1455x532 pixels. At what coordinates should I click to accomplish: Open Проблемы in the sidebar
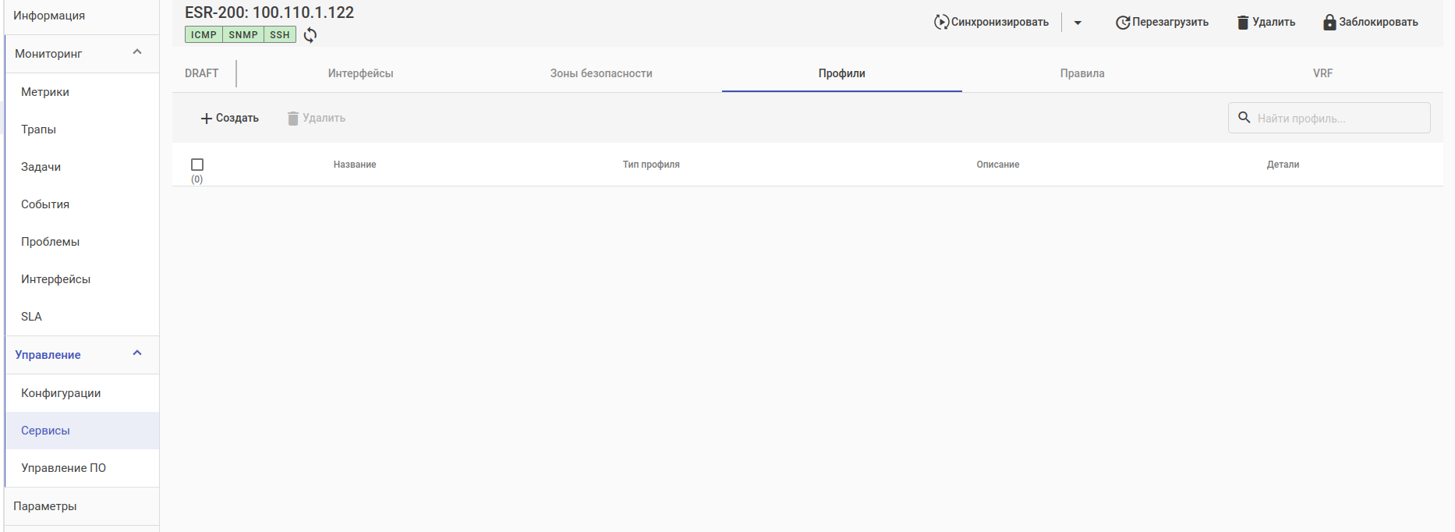click(82, 242)
